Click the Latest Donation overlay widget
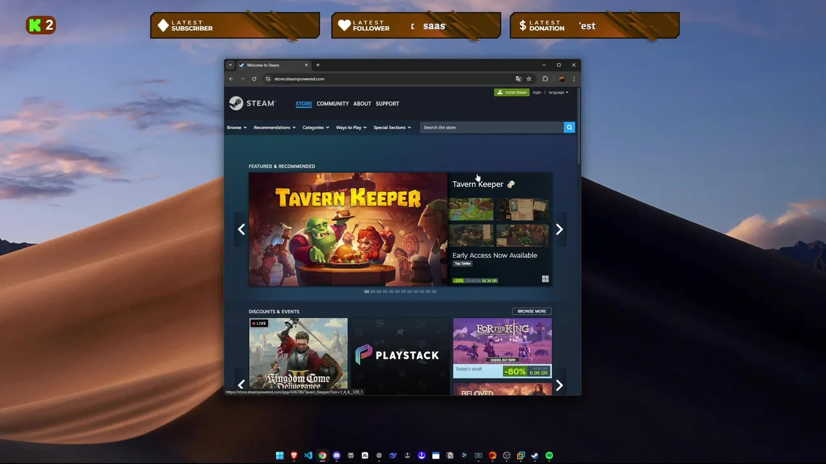This screenshot has height=464, width=826. pyautogui.click(x=594, y=26)
